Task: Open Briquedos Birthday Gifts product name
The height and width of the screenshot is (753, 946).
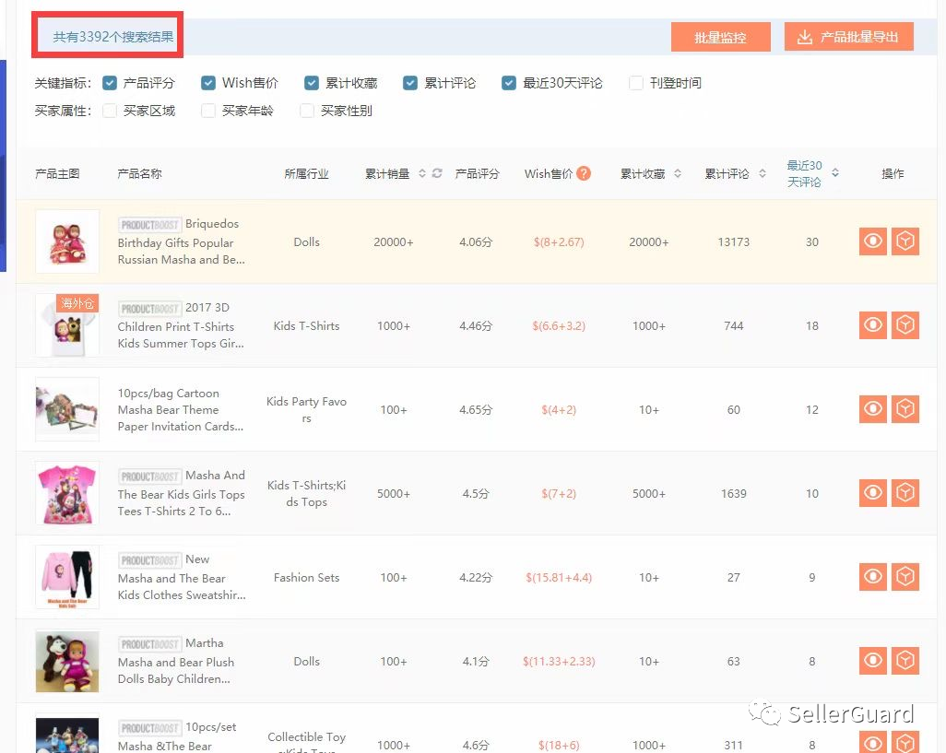Action: click(x=182, y=241)
